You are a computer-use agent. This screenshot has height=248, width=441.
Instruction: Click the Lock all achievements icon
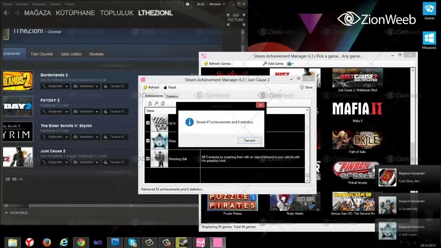point(150,103)
